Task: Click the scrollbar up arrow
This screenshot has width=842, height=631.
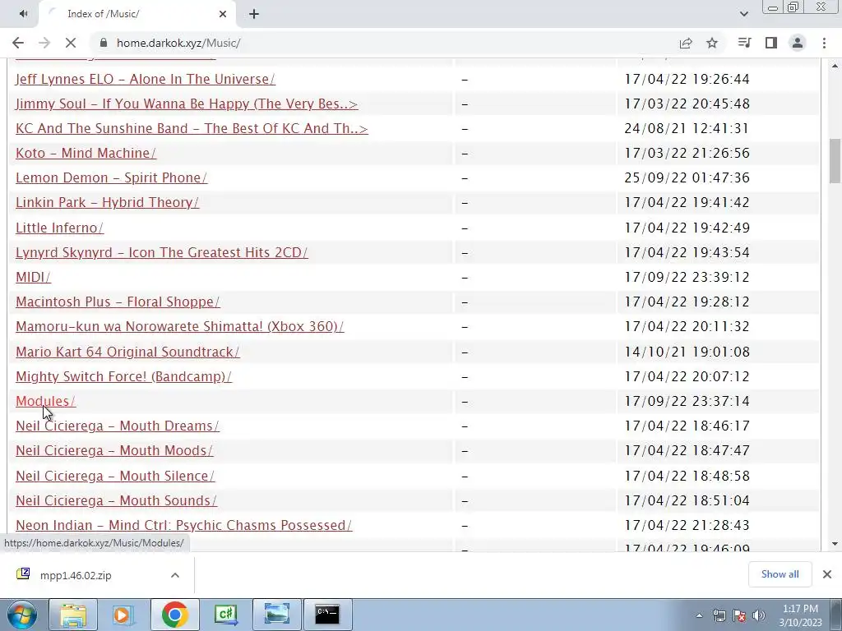Action: (835, 66)
